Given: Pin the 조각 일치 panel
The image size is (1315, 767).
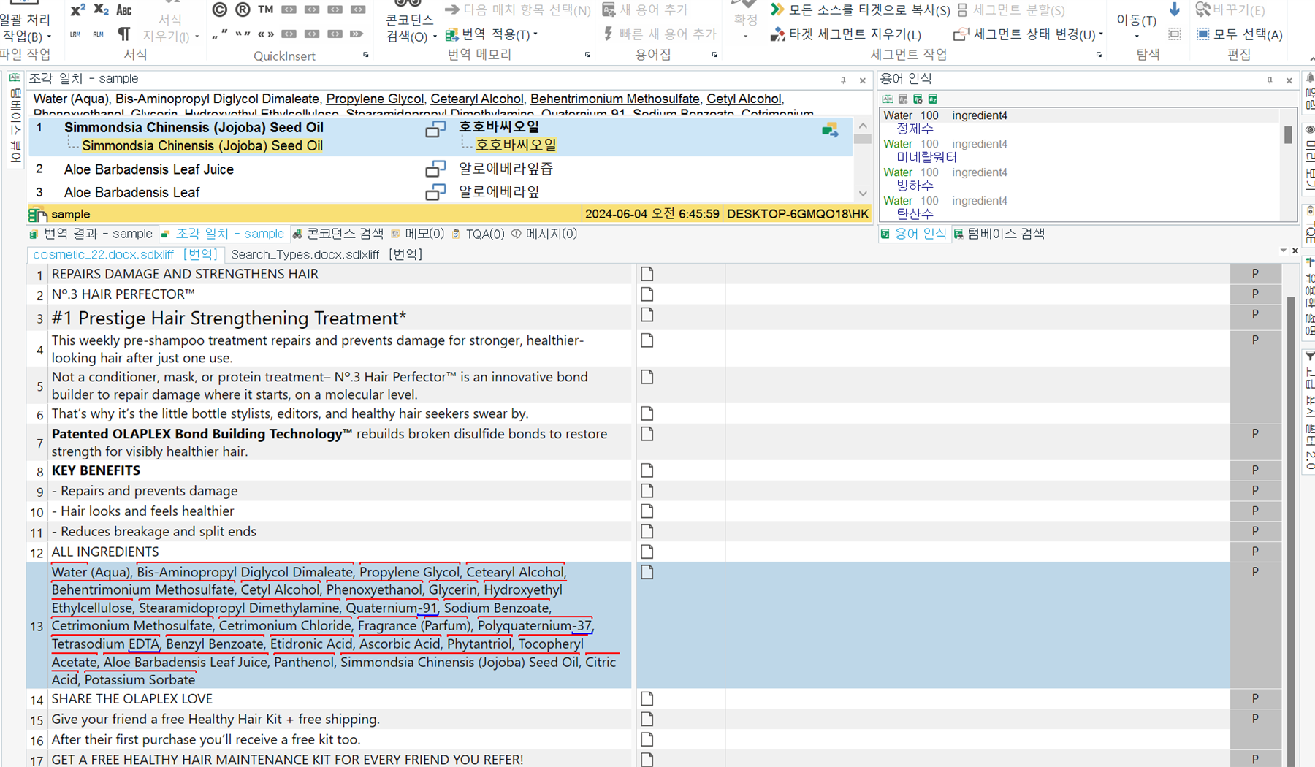Looking at the screenshot, I should click(843, 80).
